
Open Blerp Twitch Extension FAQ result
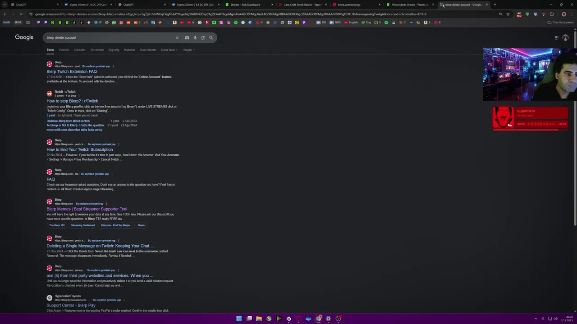(72, 72)
